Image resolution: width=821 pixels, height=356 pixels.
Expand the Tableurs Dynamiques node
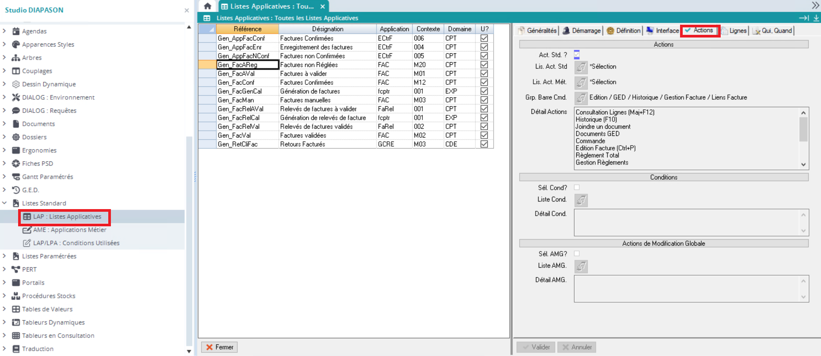(4, 322)
